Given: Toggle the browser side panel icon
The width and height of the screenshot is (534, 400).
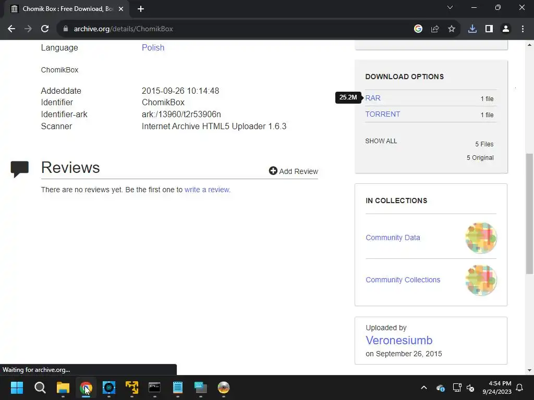Looking at the screenshot, I should coord(489,29).
